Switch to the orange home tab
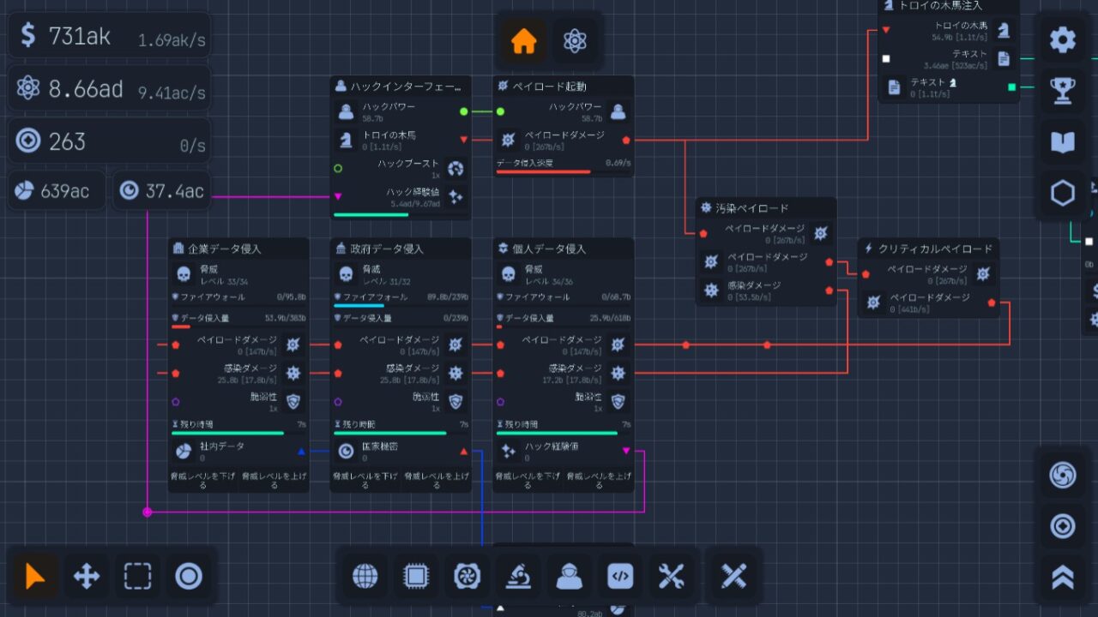 coord(523,41)
